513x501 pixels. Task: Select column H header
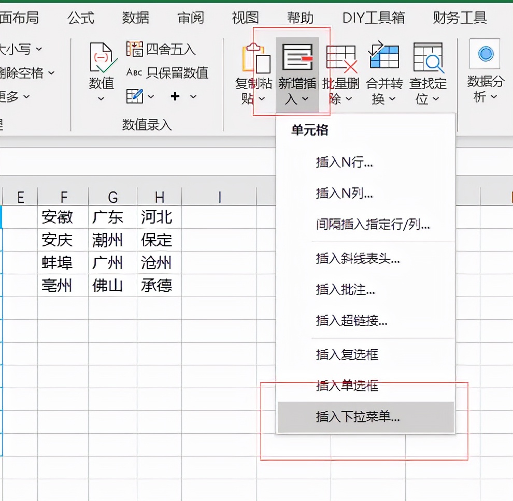(x=159, y=197)
